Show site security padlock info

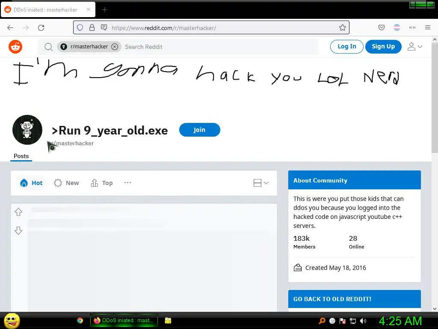[x=92, y=27]
